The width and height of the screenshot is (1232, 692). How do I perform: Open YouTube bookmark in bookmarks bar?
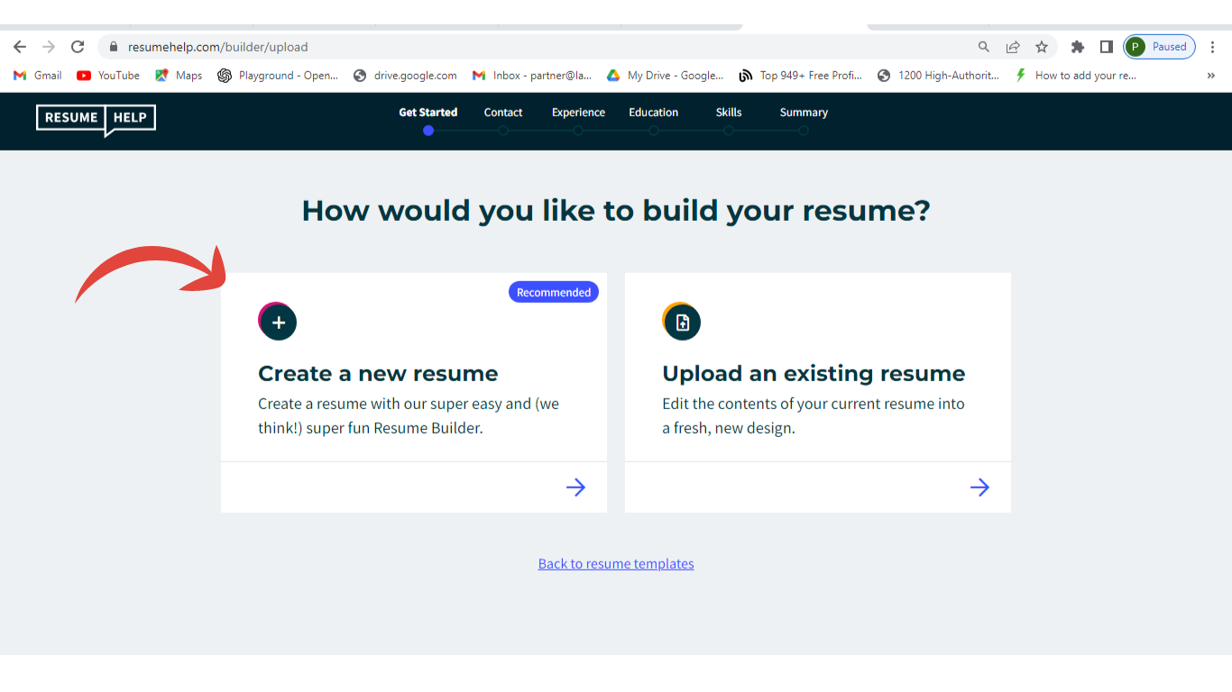click(x=108, y=76)
